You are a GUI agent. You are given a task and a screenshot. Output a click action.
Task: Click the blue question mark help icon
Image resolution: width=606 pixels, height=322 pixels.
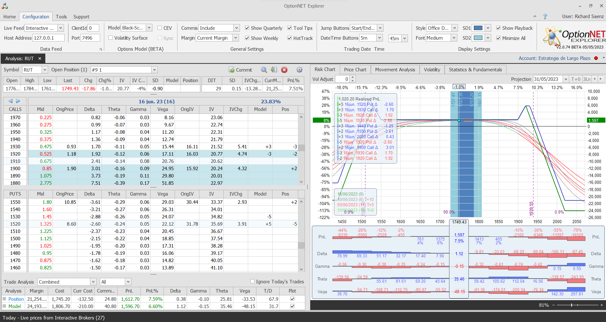[545, 16]
